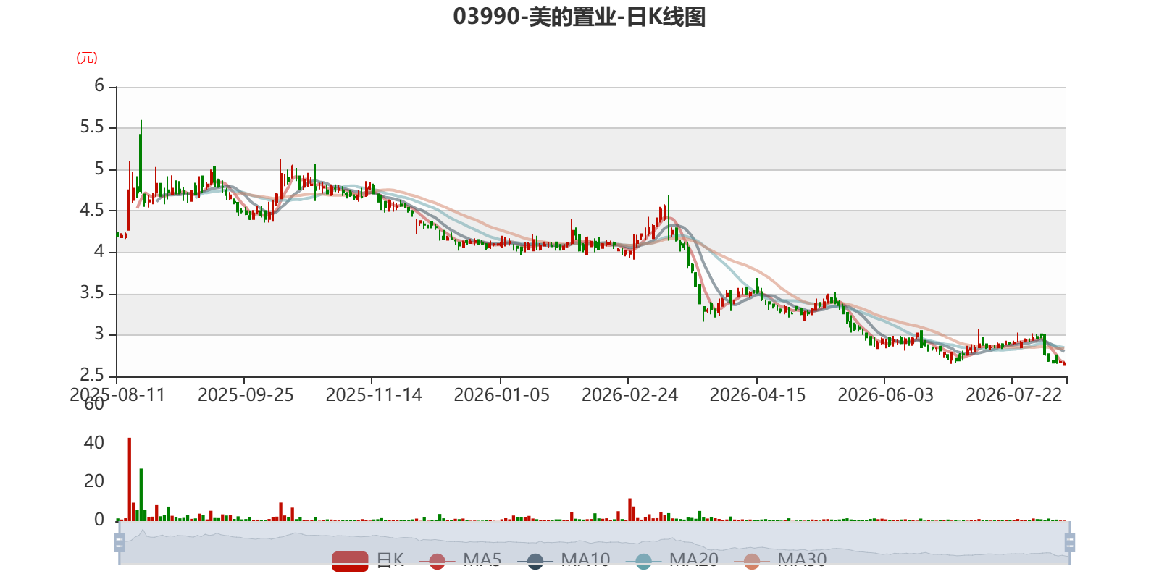
Task: Hide the MA10 series via its label
Action: point(585,560)
